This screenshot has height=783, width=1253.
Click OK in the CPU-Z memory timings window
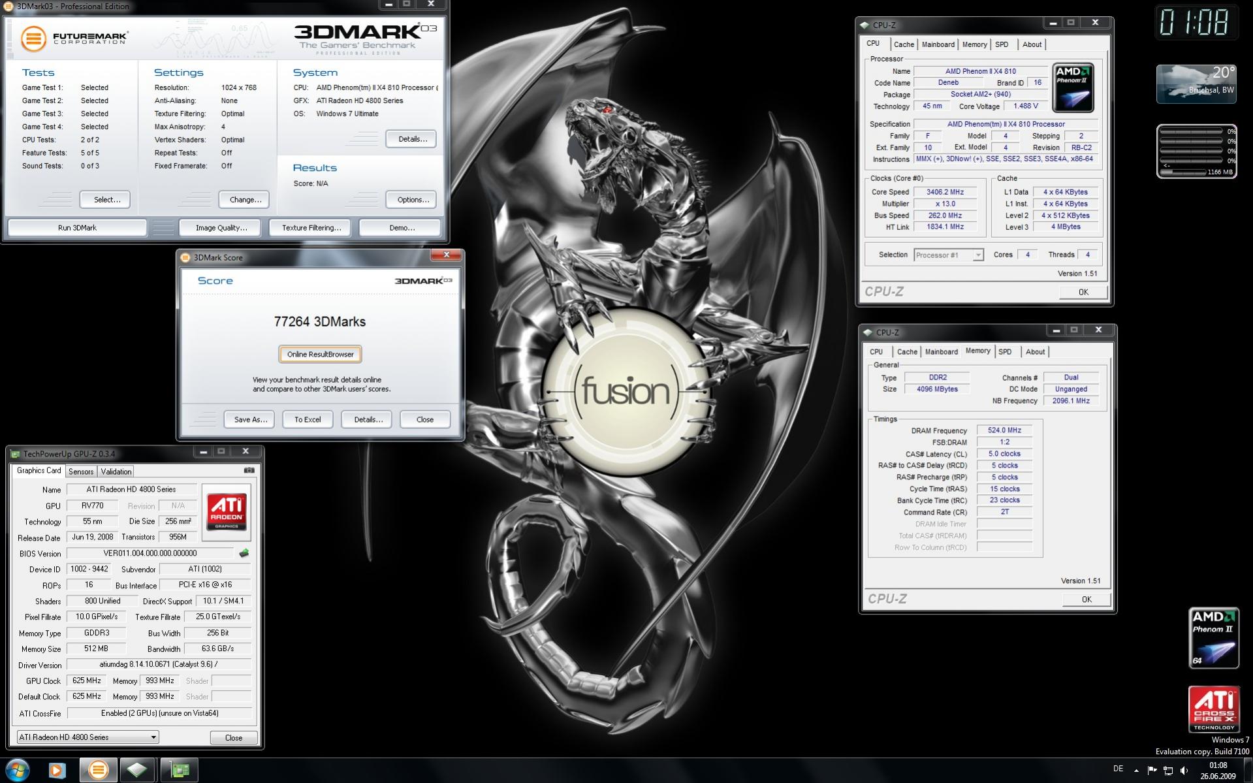pyautogui.click(x=1086, y=599)
